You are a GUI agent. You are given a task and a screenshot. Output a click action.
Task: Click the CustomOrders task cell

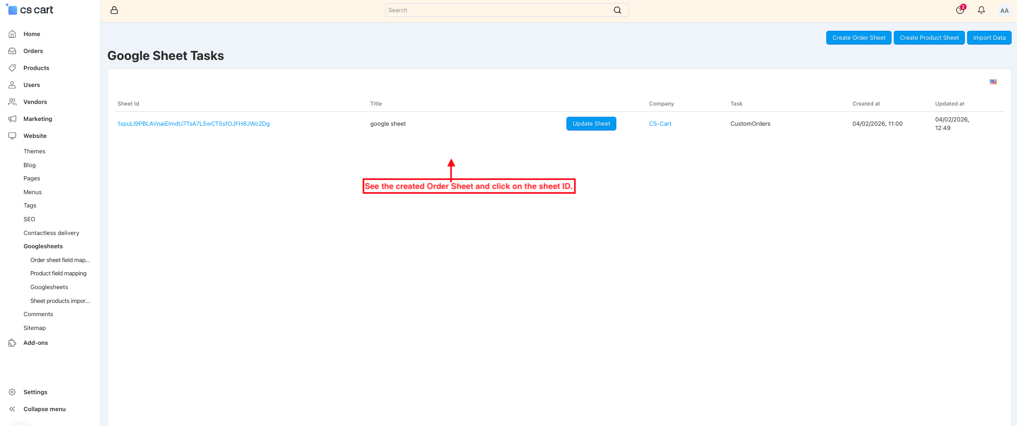(750, 124)
